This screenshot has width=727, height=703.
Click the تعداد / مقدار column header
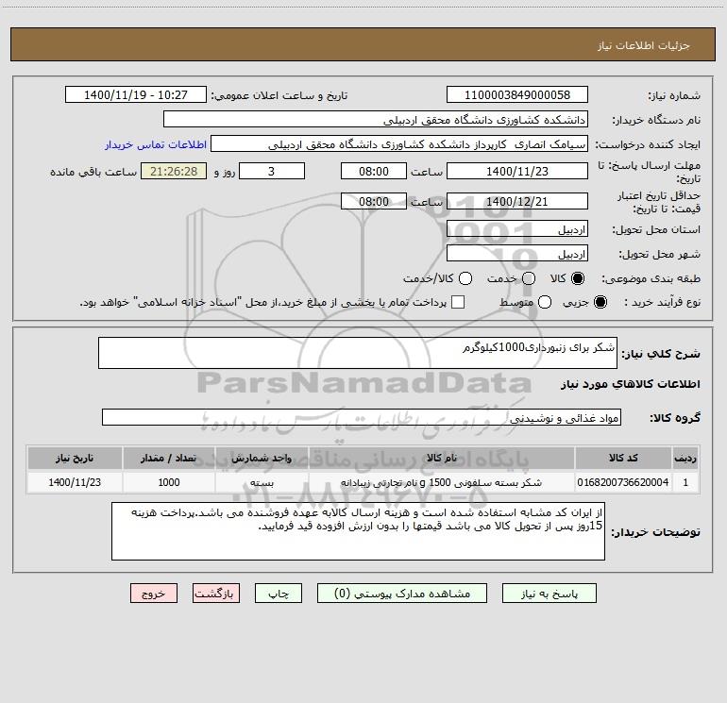coord(169,458)
